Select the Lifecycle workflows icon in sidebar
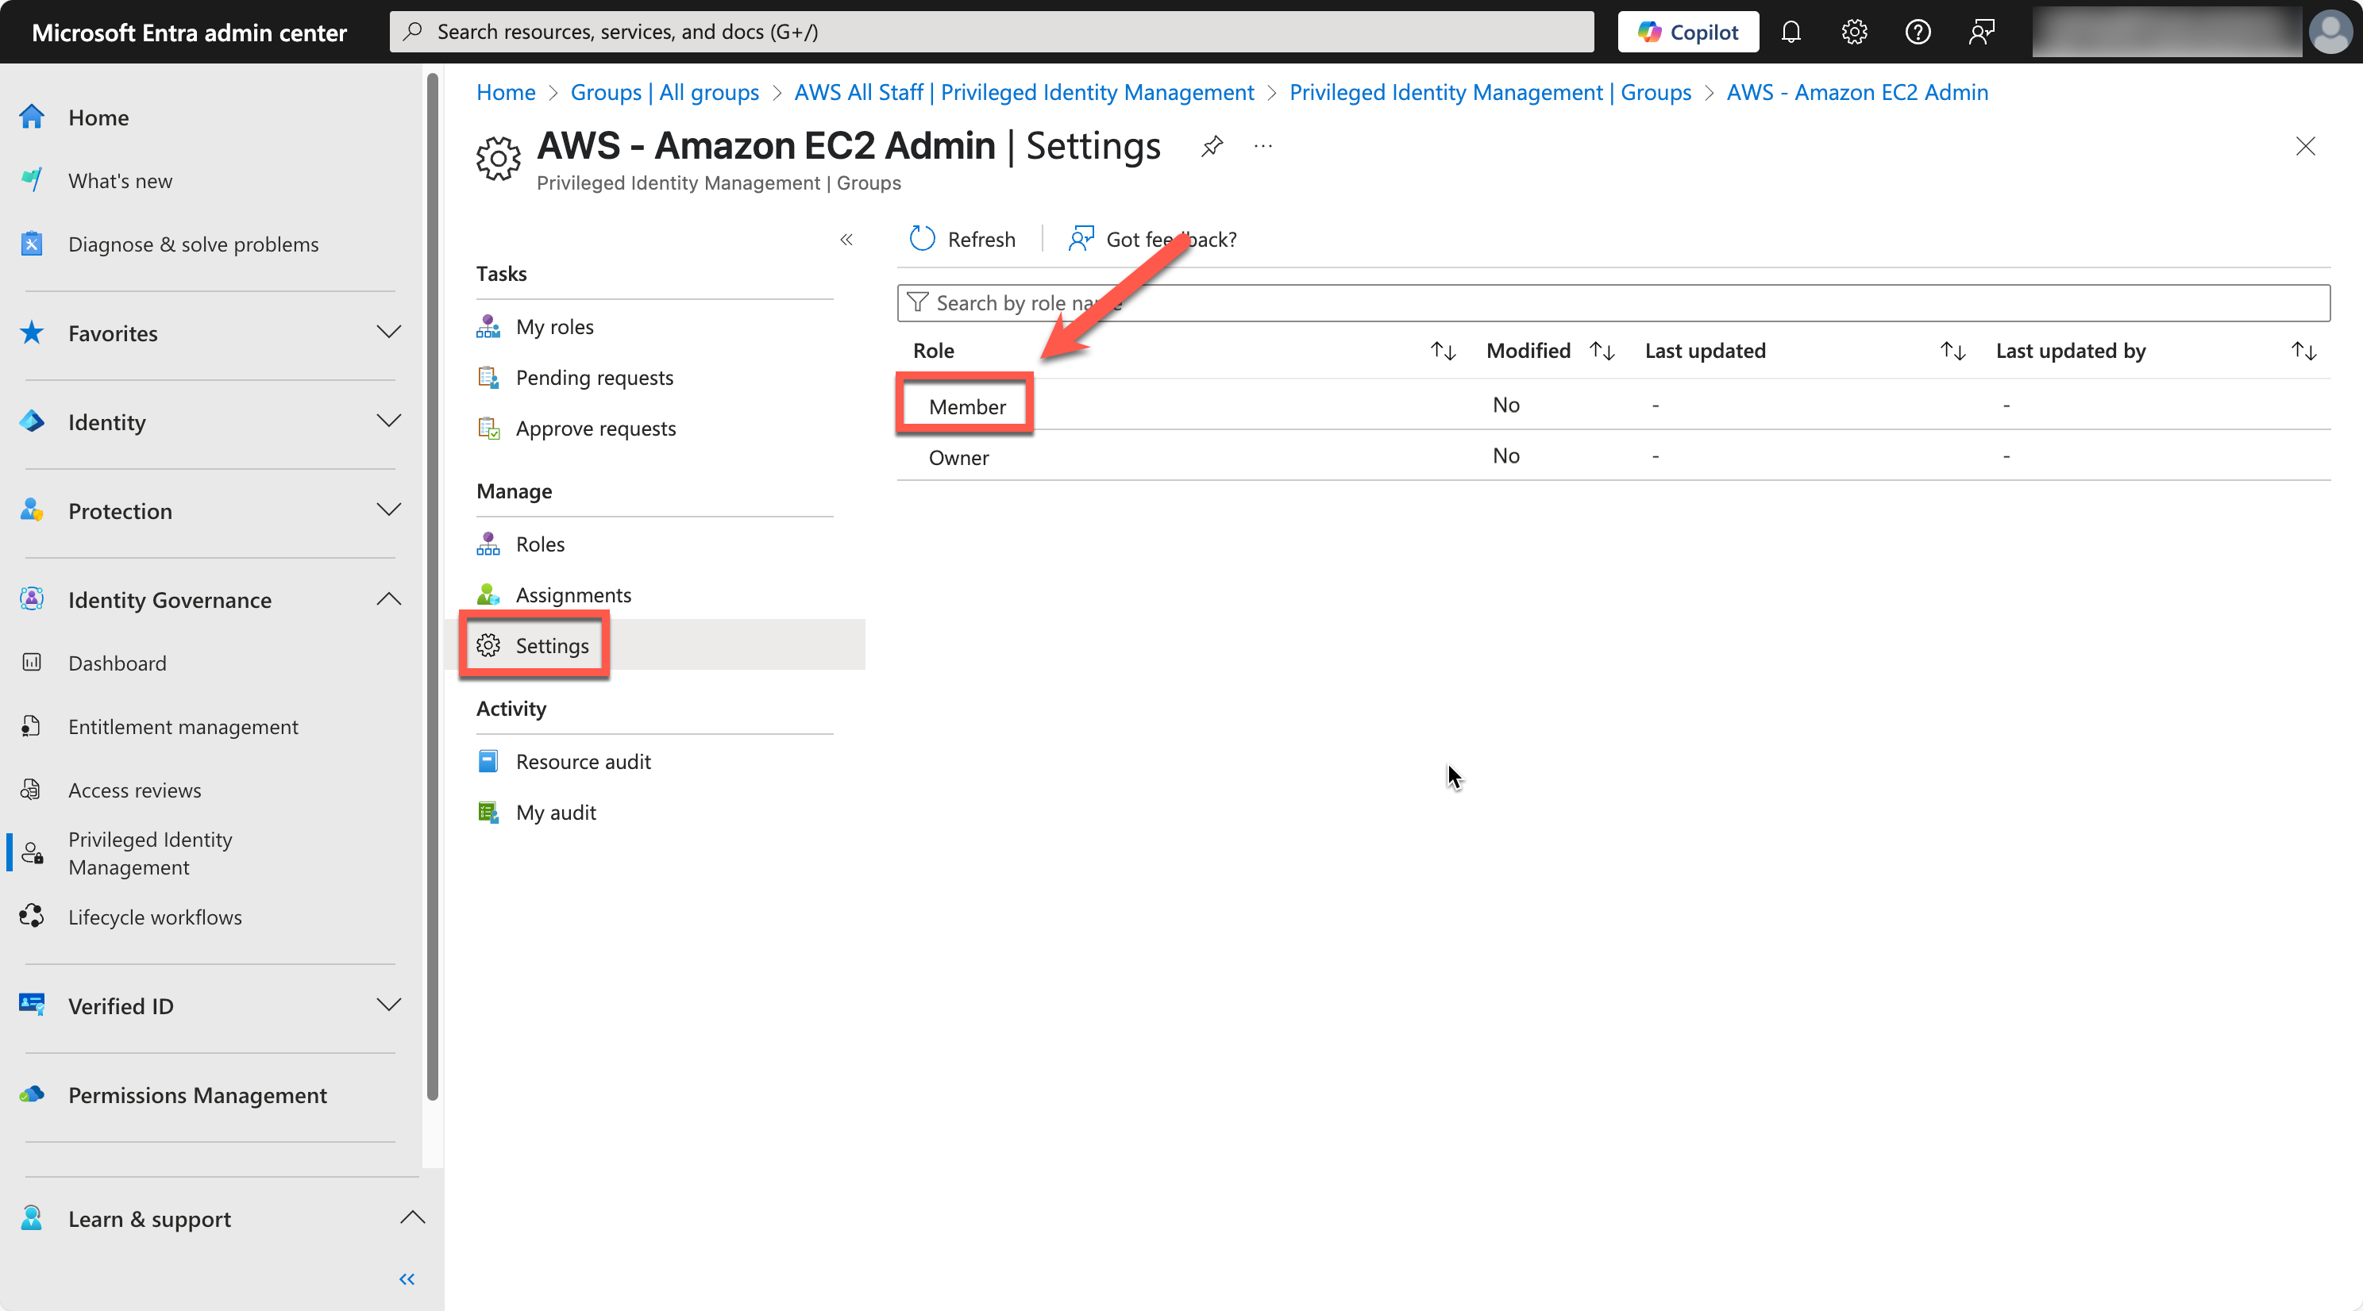2363x1311 pixels. coord(31,916)
